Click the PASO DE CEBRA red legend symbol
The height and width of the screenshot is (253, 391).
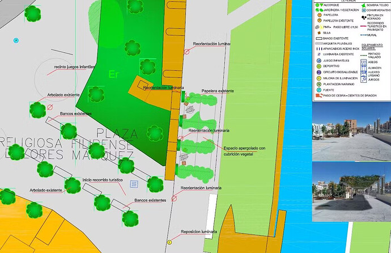coord(319,95)
